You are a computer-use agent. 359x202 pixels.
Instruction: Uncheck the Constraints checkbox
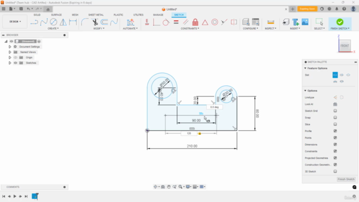pyautogui.click(x=335, y=151)
